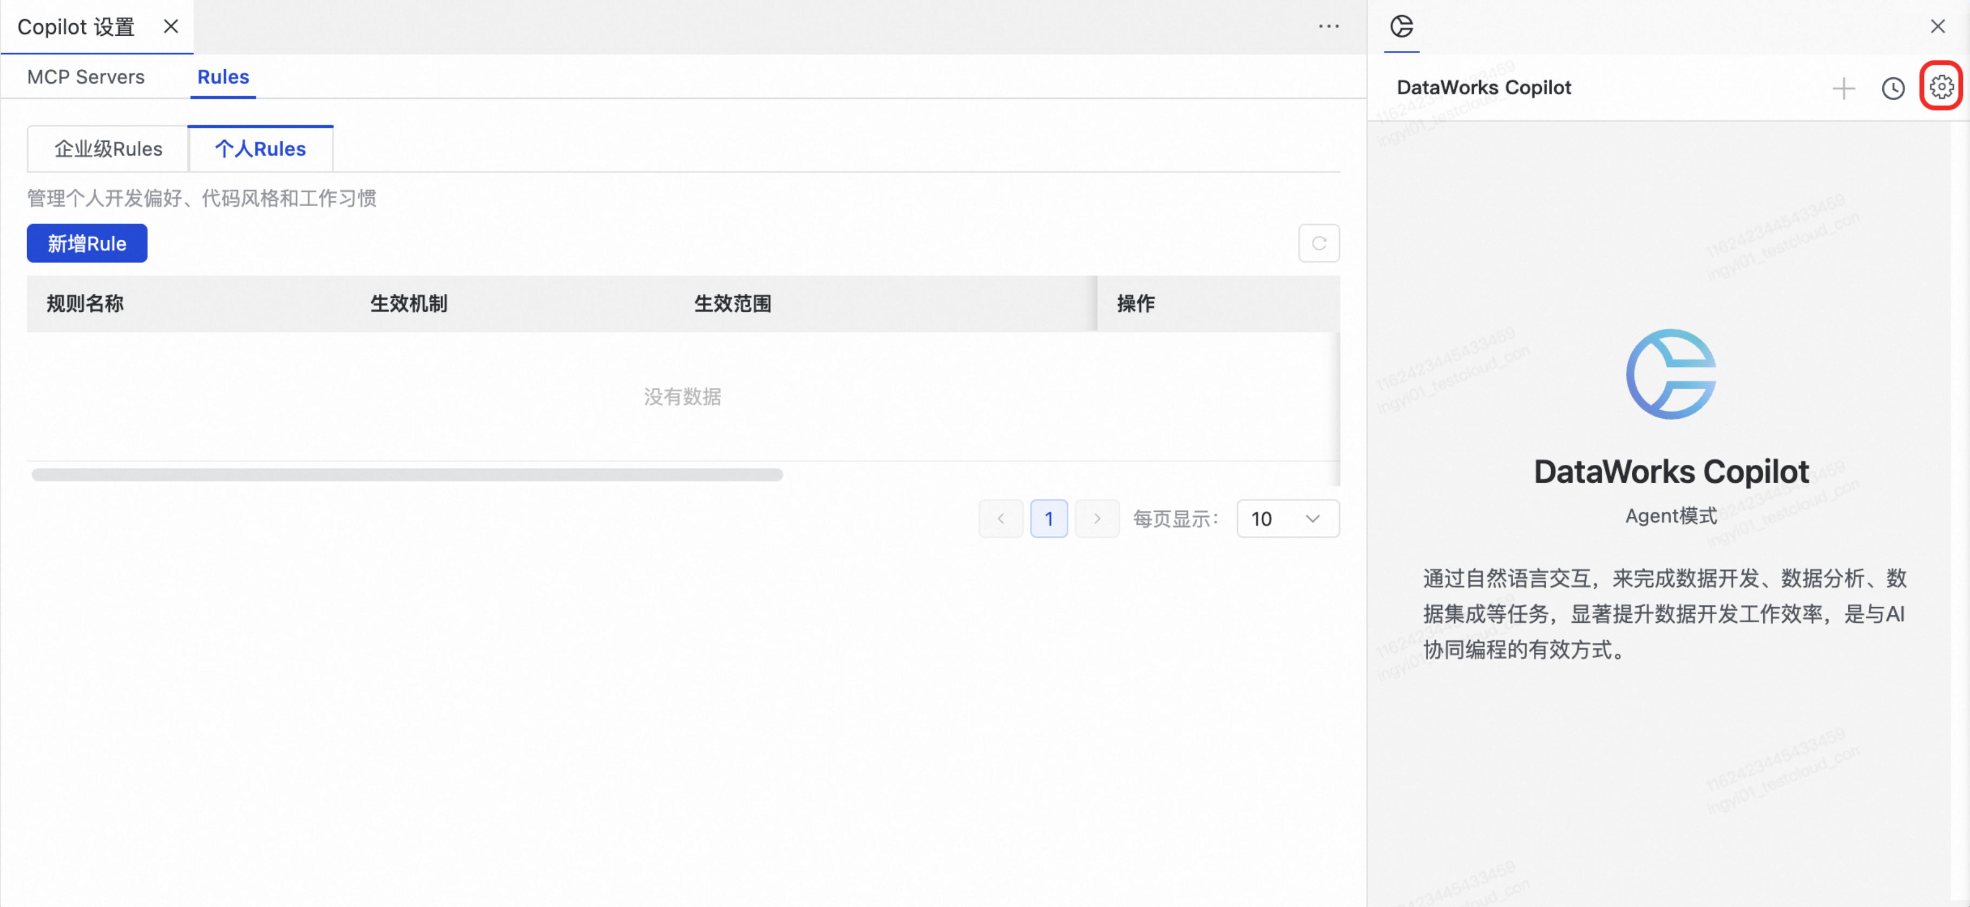Open chat history clock icon
1970x907 pixels.
click(1893, 89)
